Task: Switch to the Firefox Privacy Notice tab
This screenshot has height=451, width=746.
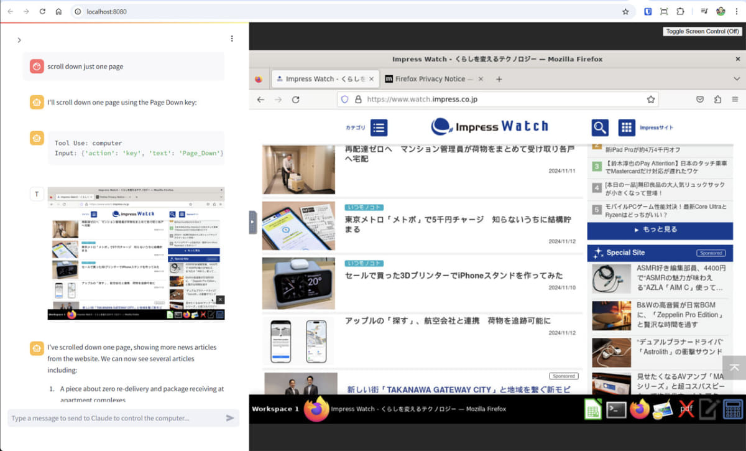Action: point(429,79)
